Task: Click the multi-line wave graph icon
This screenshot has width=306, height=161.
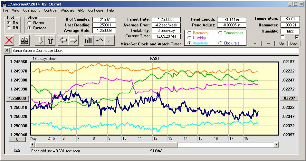Action: pos(110,40)
